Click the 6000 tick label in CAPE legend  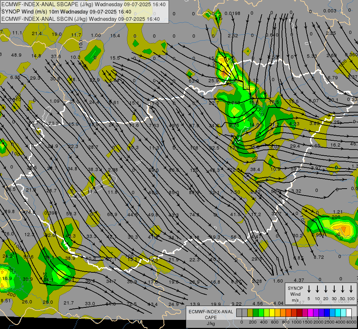click(x=351, y=322)
